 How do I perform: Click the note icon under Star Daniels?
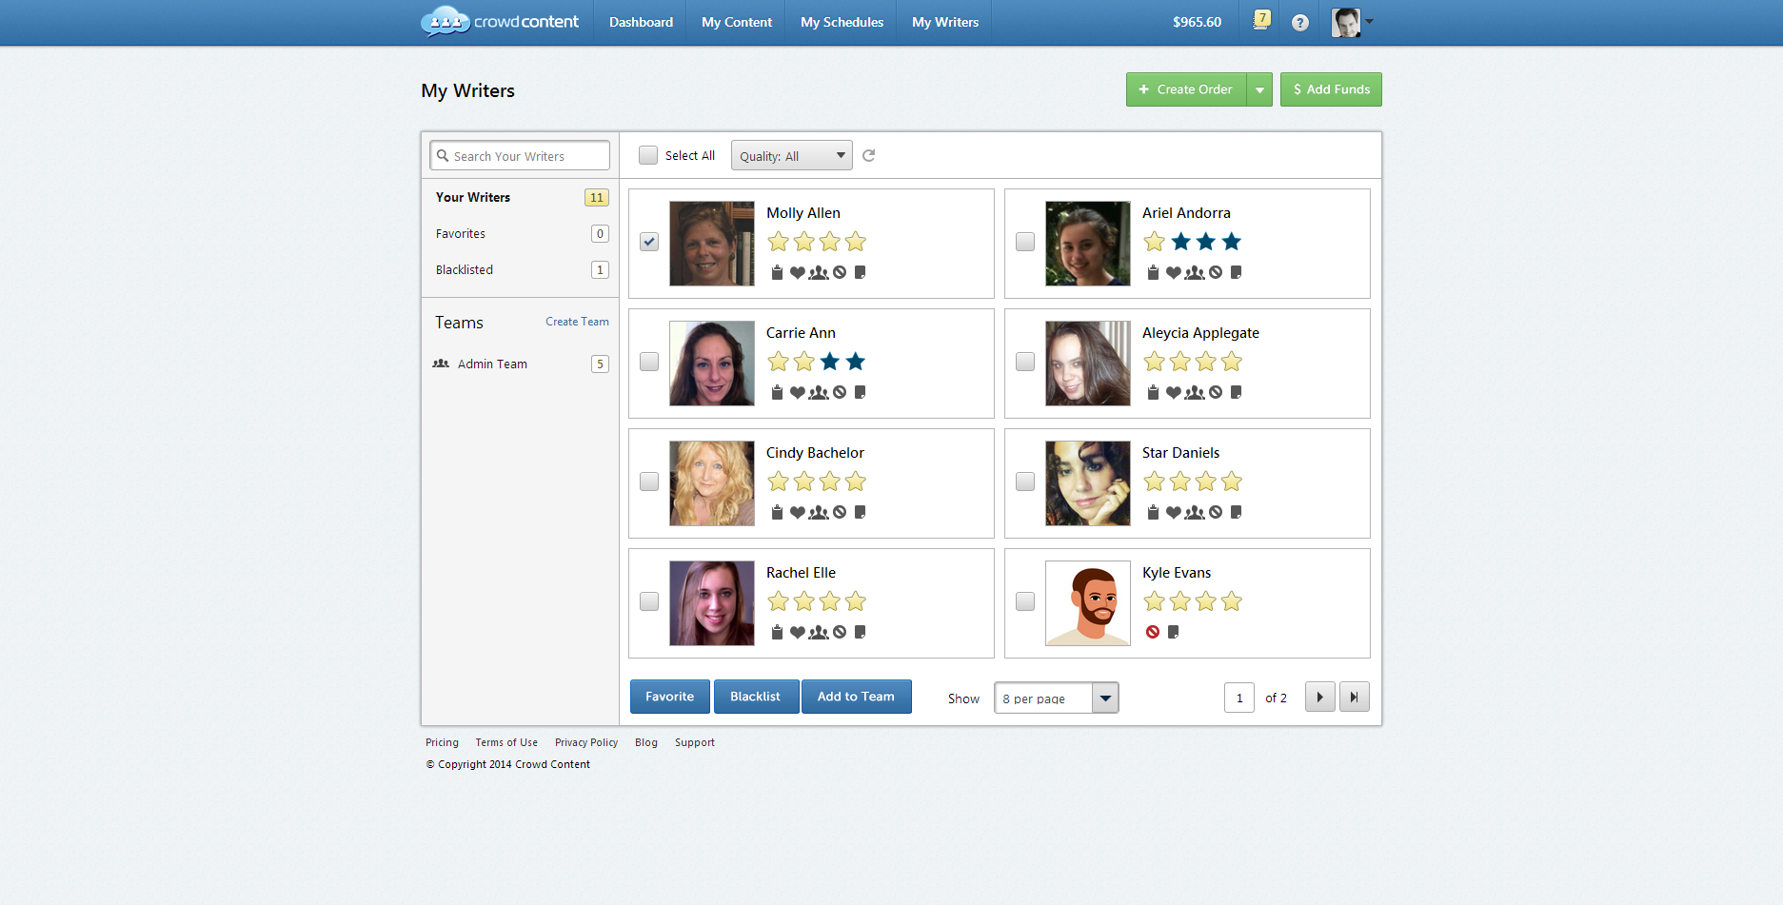pos(1236,513)
